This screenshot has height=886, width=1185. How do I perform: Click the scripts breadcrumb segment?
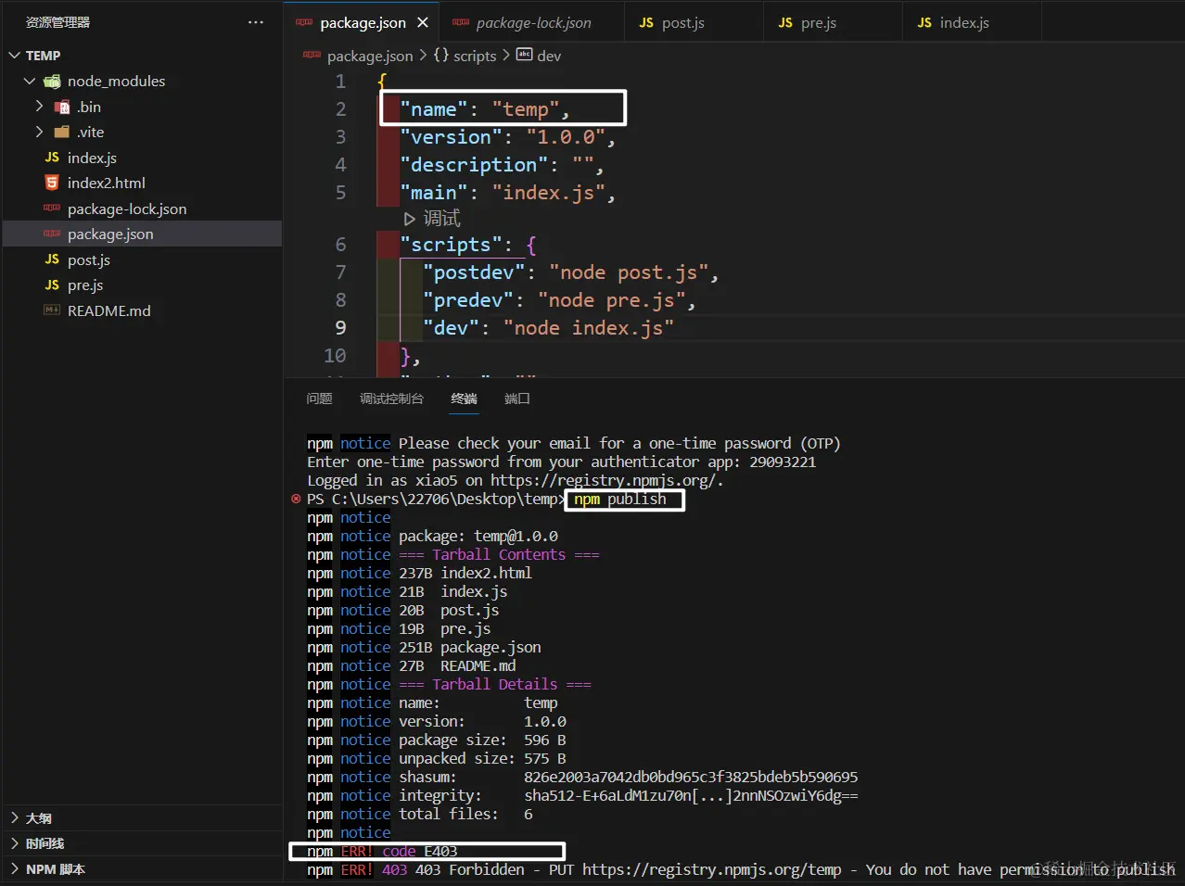(474, 56)
